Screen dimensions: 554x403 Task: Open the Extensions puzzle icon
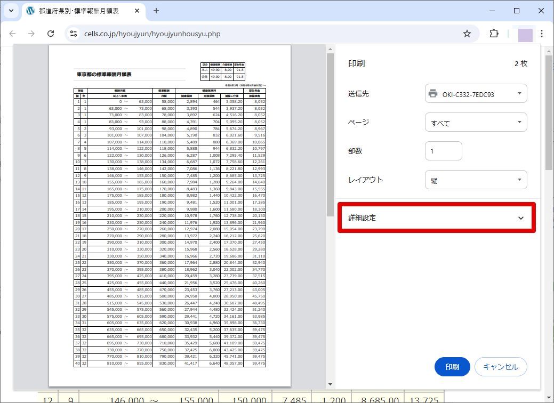tap(494, 34)
